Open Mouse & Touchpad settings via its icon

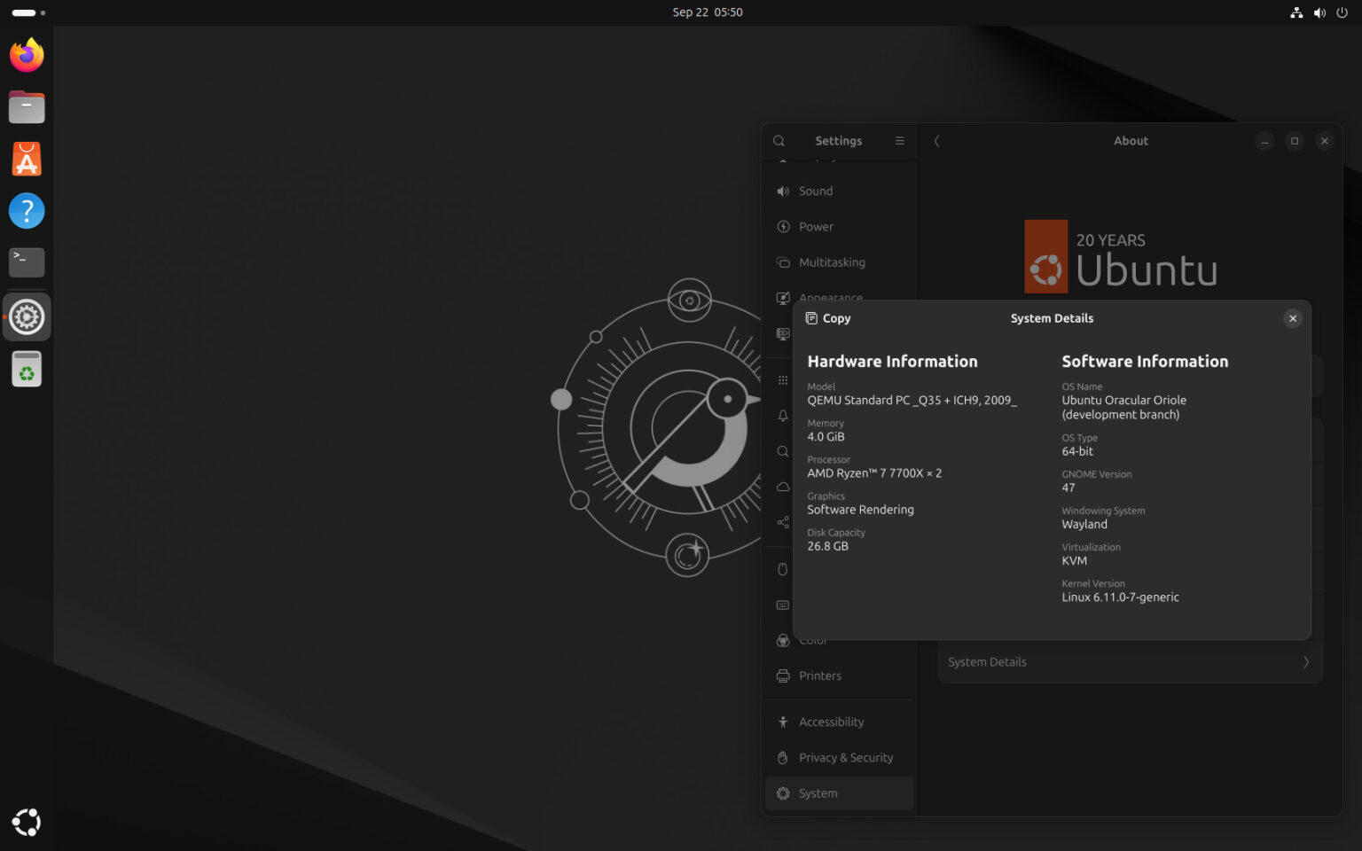[783, 568]
